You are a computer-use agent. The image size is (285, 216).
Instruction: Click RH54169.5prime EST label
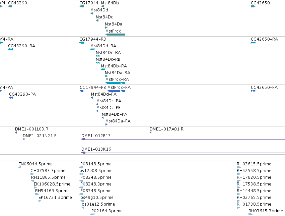point(52,191)
